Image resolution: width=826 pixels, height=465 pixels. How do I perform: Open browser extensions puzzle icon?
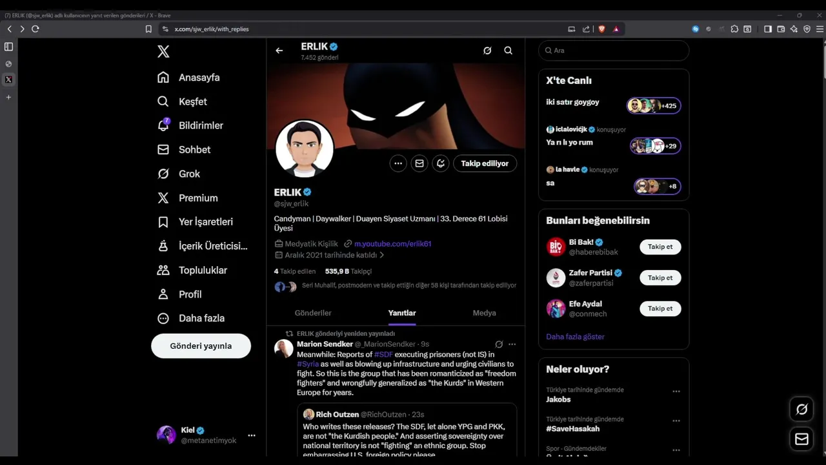[x=735, y=29]
